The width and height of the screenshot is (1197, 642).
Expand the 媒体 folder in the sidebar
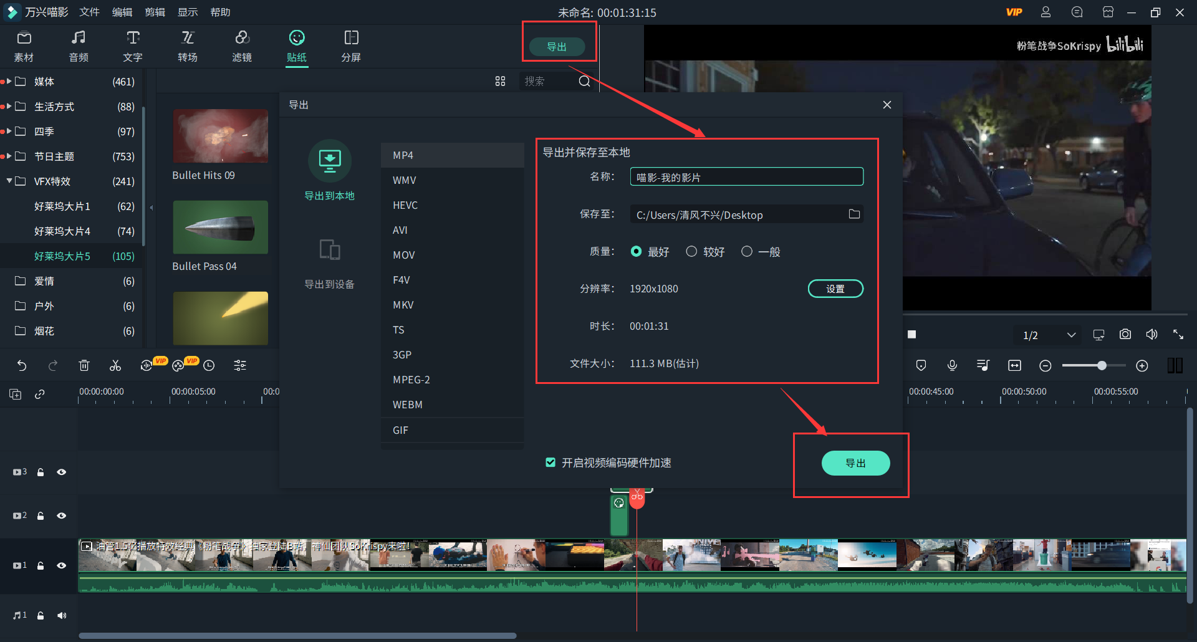[x=7, y=81]
